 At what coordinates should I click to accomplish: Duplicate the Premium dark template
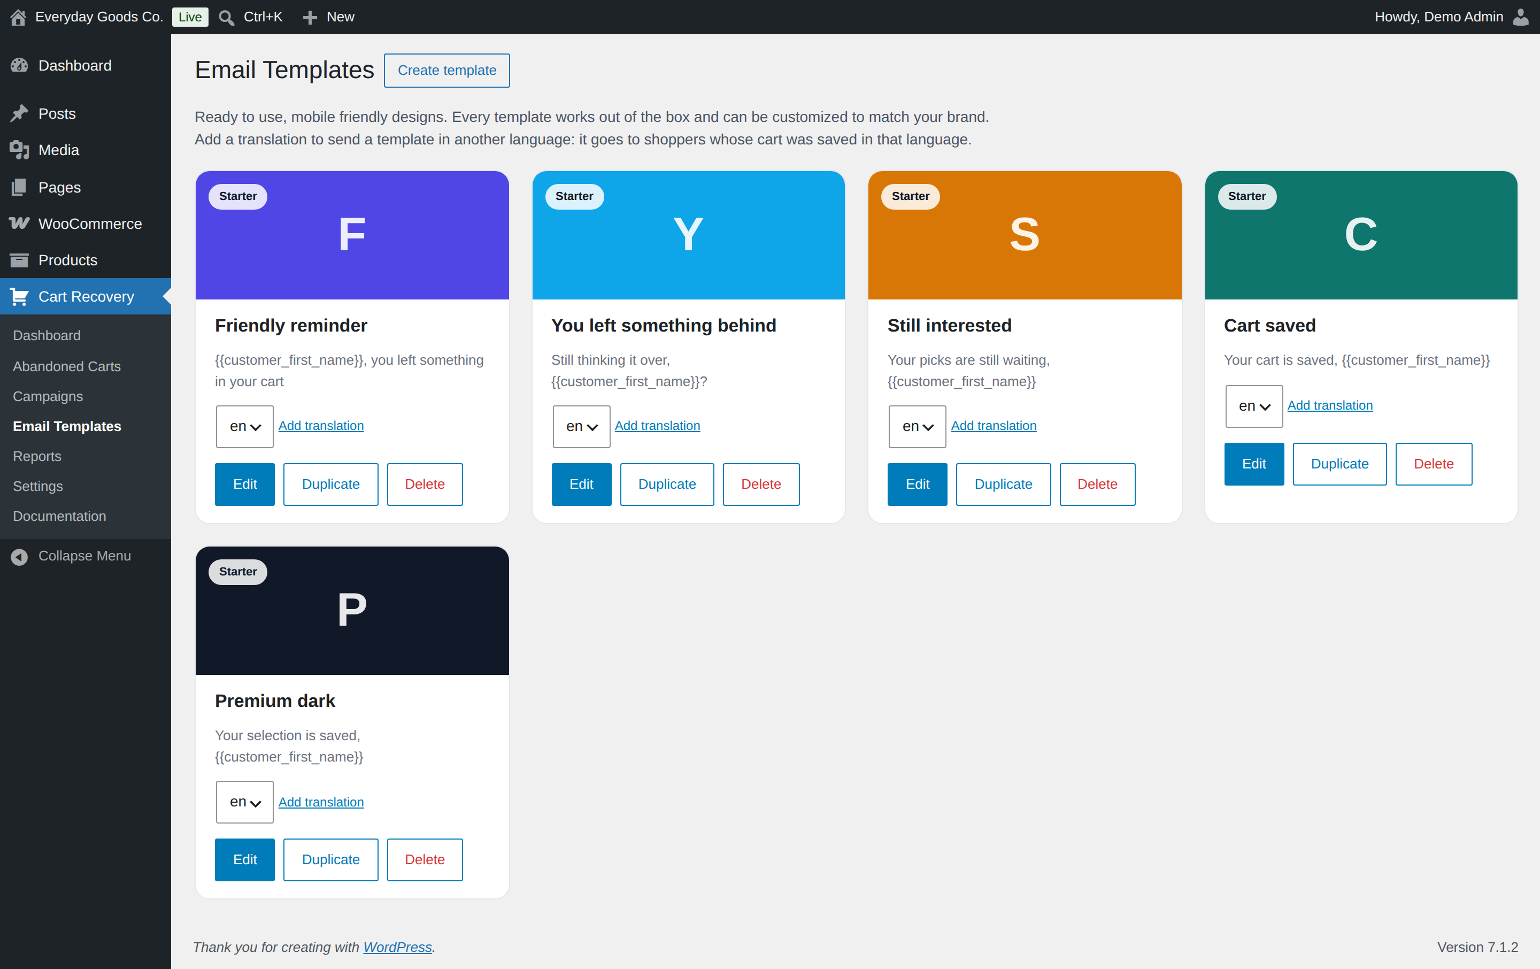pos(330,859)
